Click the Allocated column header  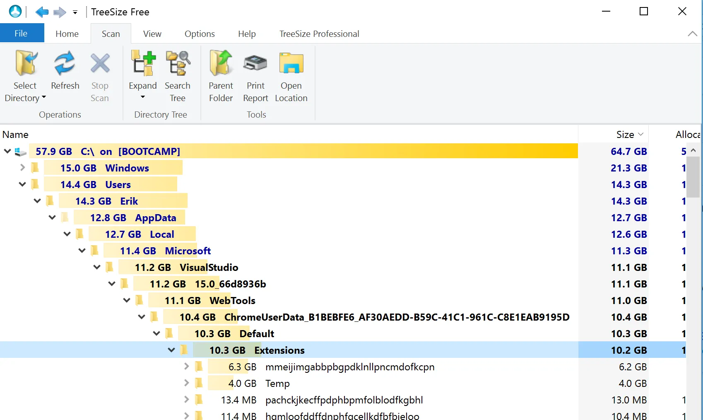point(674,135)
